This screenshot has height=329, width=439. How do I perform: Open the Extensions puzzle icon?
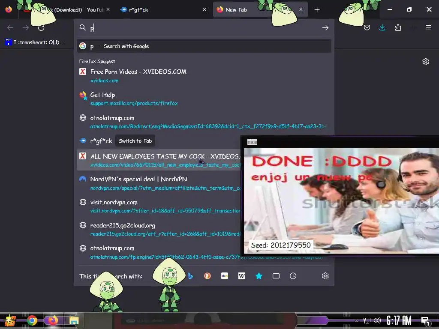[x=398, y=27]
